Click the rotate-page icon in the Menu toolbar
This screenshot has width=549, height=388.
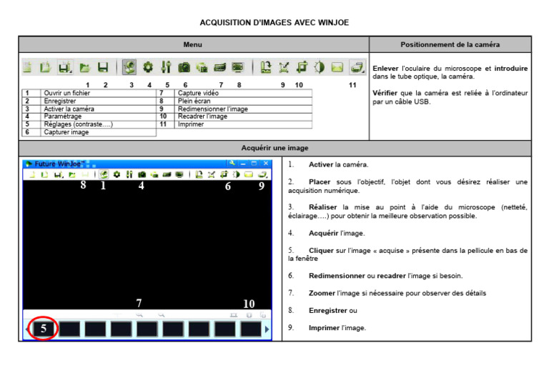[x=266, y=67]
